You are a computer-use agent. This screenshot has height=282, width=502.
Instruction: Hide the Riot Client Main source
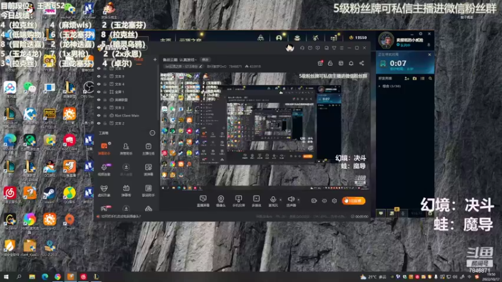[99, 115]
